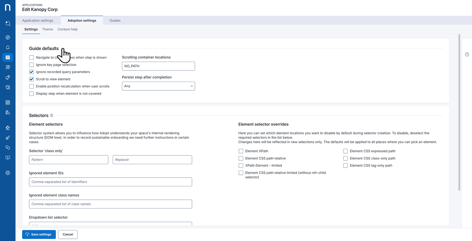The height and width of the screenshot is (241, 472).
Task: Click the info icon beside Selectors heading
Action: pyautogui.click(x=52, y=116)
